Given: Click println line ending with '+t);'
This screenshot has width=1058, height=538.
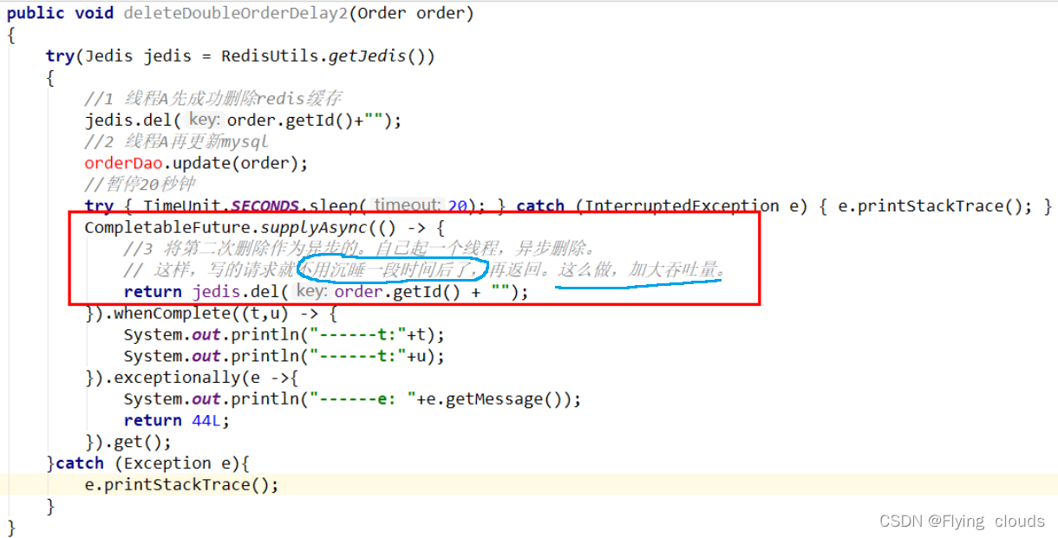Looking at the screenshot, I should [x=284, y=334].
